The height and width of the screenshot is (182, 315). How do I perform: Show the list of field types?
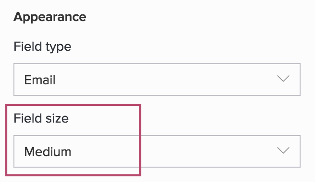coord(157,80)
